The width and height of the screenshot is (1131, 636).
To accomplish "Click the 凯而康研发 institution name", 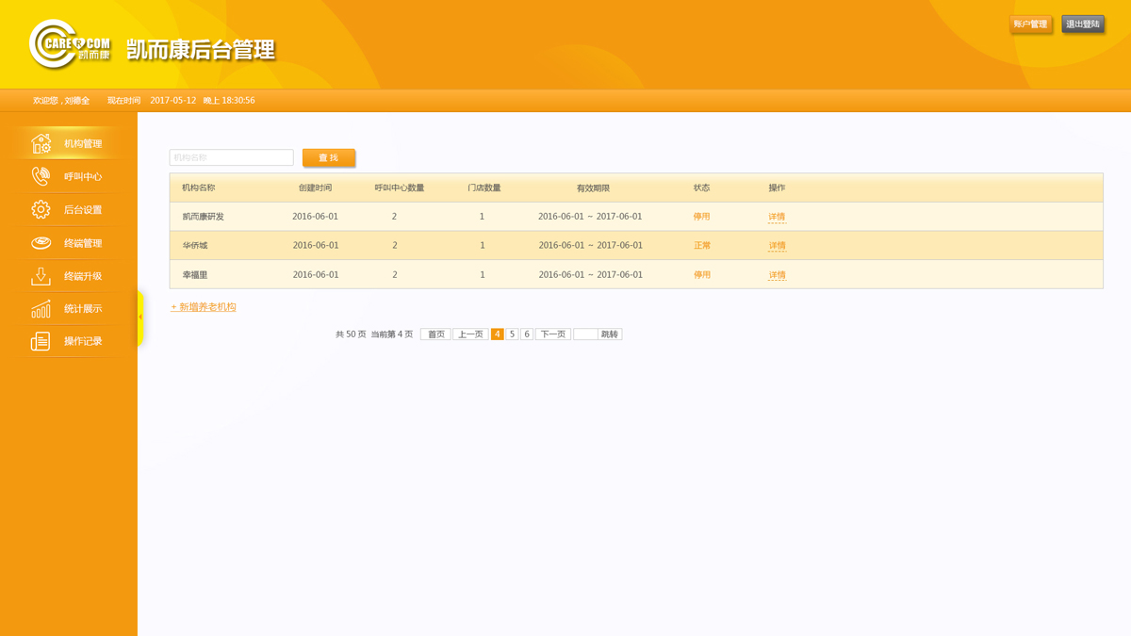I will click(x=203, y=217).
